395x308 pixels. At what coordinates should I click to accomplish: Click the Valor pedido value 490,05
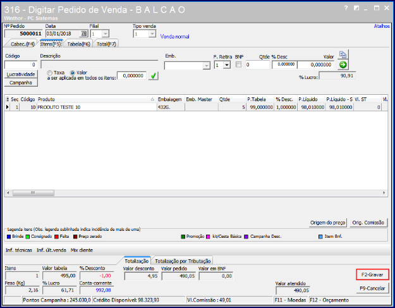(x=179, y=276)
